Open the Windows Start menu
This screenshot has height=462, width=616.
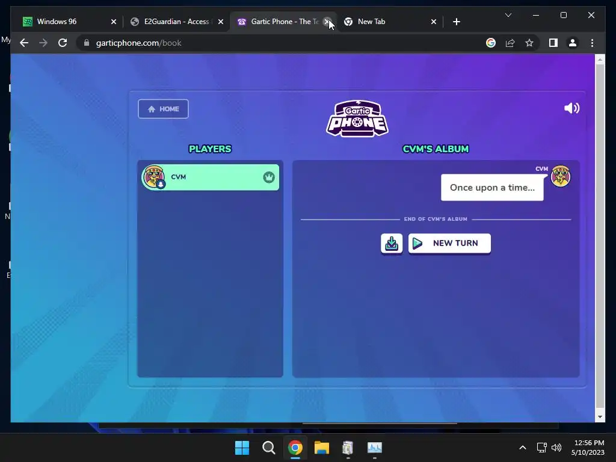tap(242, 448)
